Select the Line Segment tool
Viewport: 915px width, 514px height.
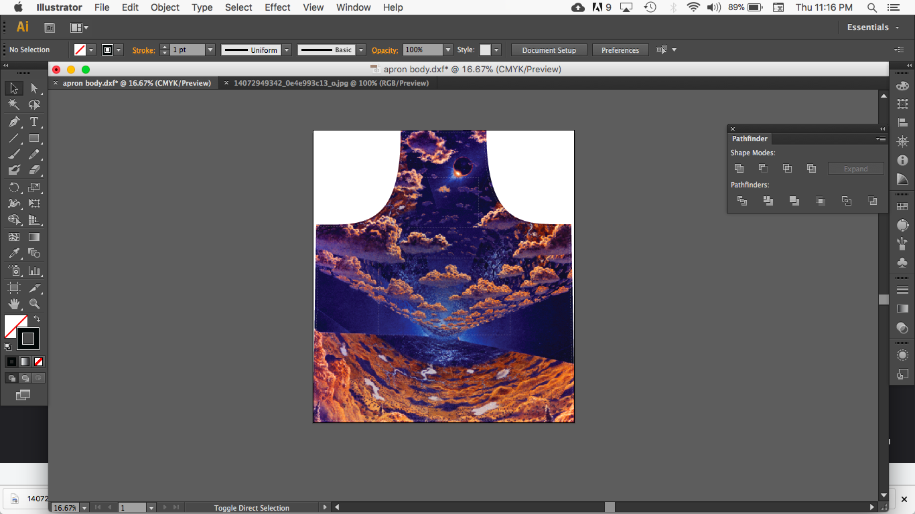coord(13,139)
